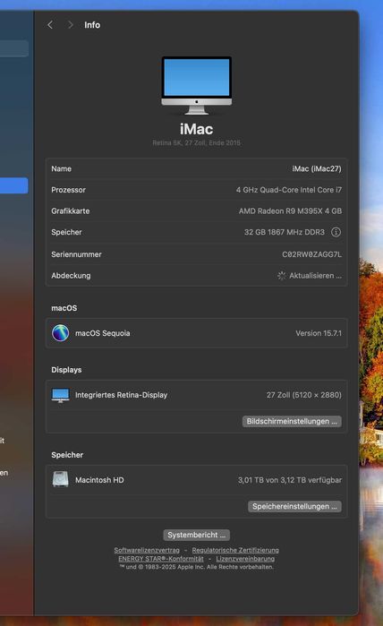This screenshot has width=383, height=626.
Task: Click AMD Radeon R9 M395X text
Action: click(291, 211)
